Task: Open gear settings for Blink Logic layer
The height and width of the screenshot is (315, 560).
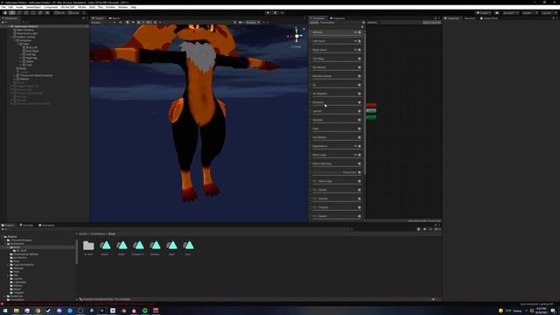Action: tap(360, 155)
